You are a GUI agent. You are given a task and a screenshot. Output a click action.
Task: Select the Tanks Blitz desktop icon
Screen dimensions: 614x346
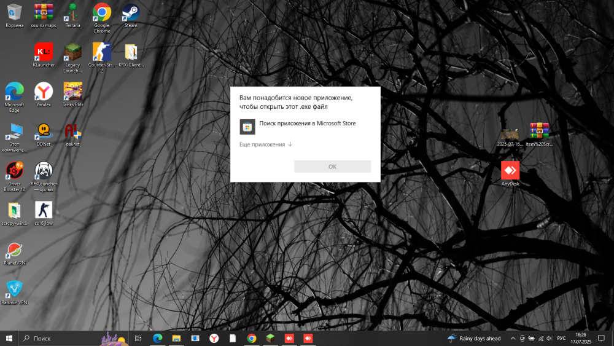click(73, 95)
